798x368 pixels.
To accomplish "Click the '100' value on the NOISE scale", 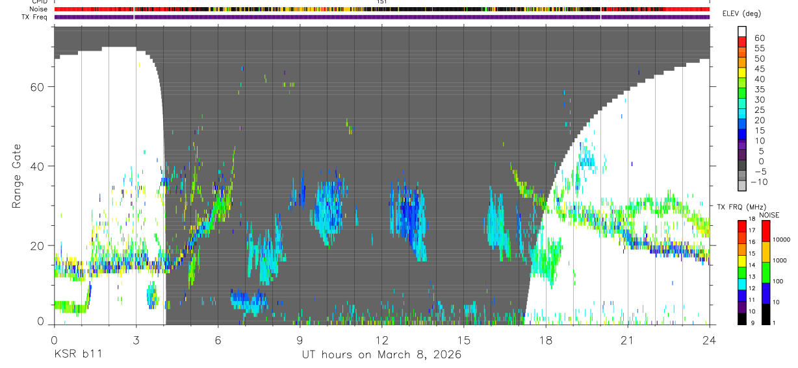I will coord(779,281).
